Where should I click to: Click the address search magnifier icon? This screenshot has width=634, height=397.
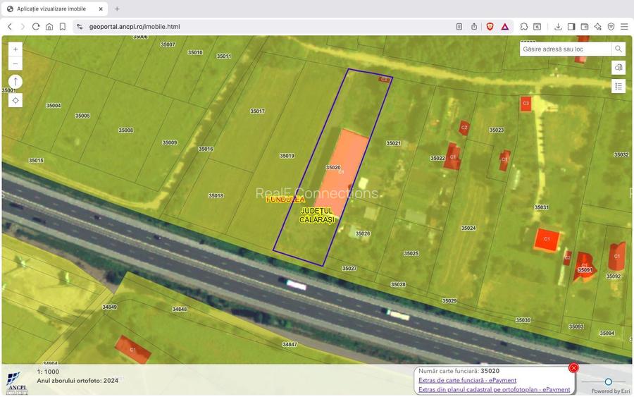[x=619, y=49]
